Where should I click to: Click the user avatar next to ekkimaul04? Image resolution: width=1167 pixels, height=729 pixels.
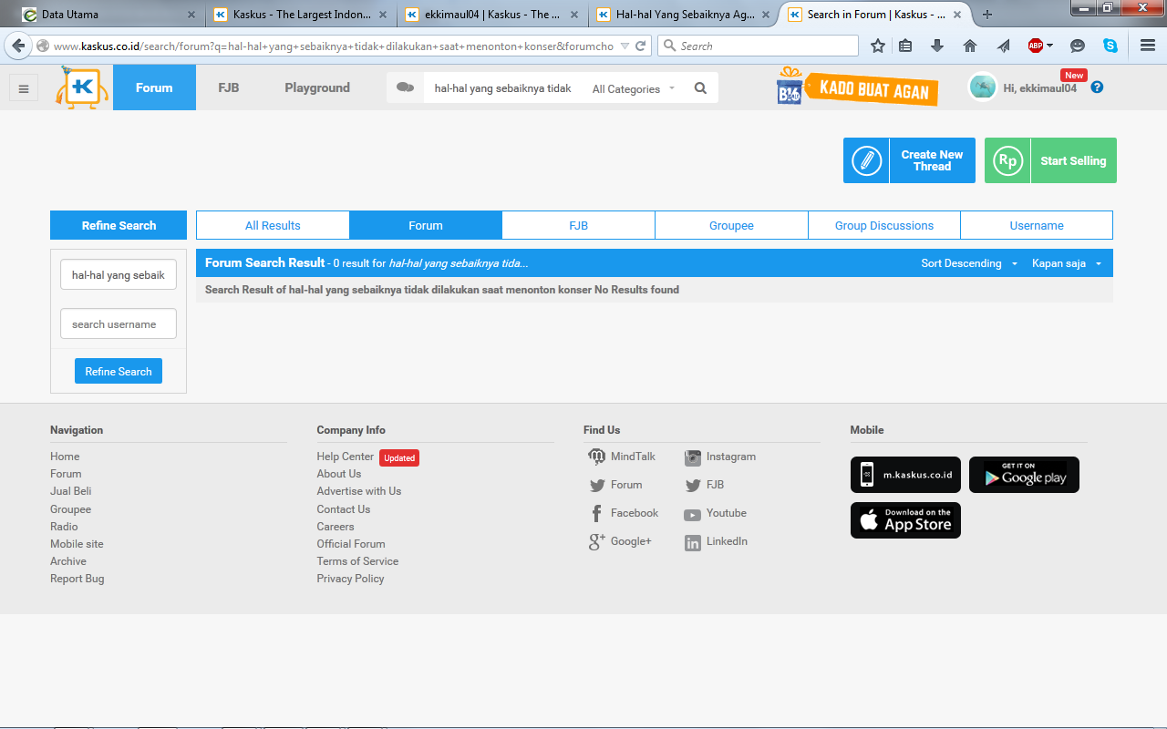(983, 87)
